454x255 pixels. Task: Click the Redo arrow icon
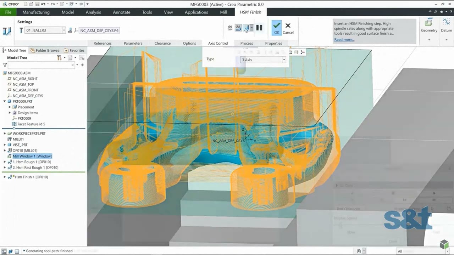(x=53, y=4)
